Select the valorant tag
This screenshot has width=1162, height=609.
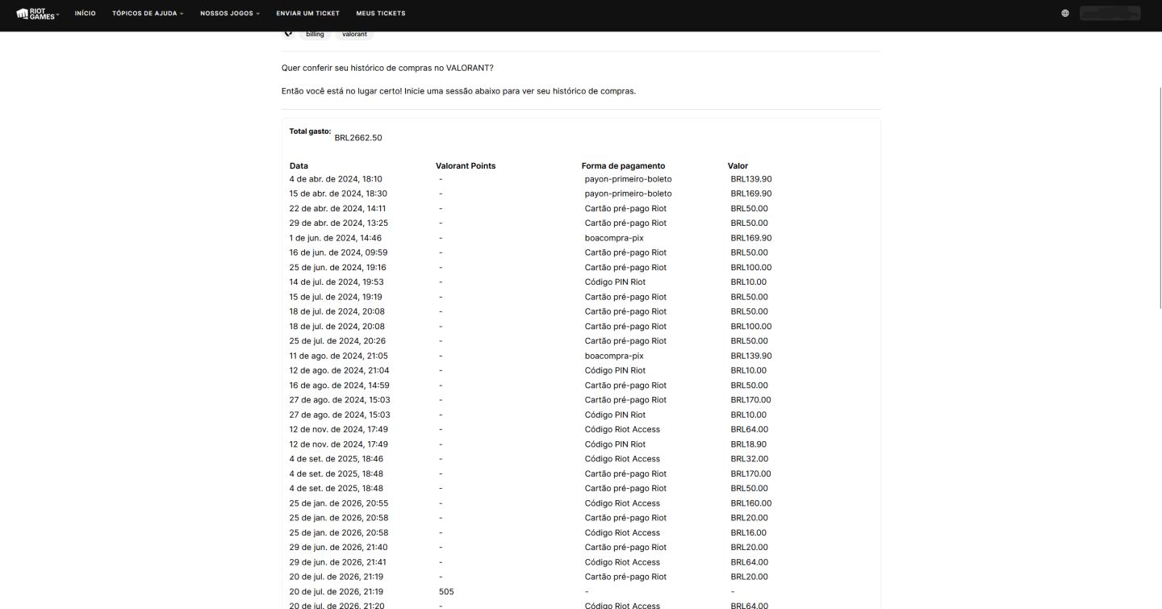point(354,34)
